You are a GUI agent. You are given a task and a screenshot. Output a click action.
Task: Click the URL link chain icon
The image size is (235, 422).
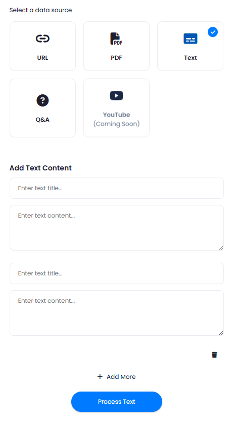point(42,39)
